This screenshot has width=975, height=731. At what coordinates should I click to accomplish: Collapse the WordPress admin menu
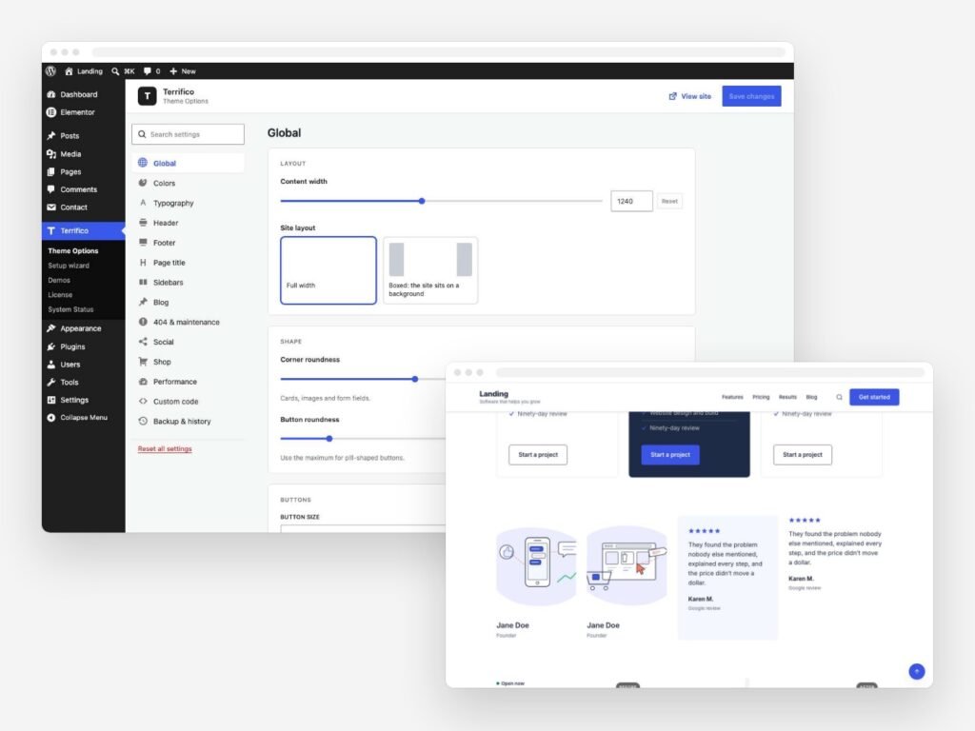pyautogui.click(x=78, y=418)
